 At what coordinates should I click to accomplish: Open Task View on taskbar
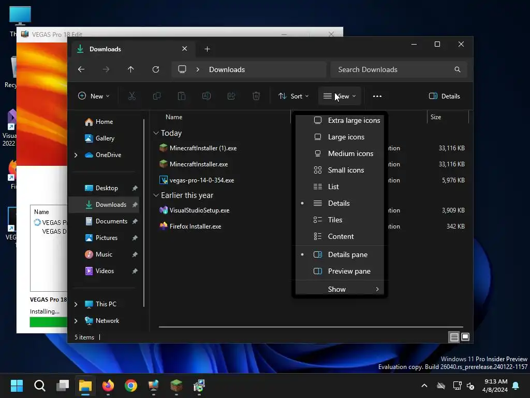63,386
